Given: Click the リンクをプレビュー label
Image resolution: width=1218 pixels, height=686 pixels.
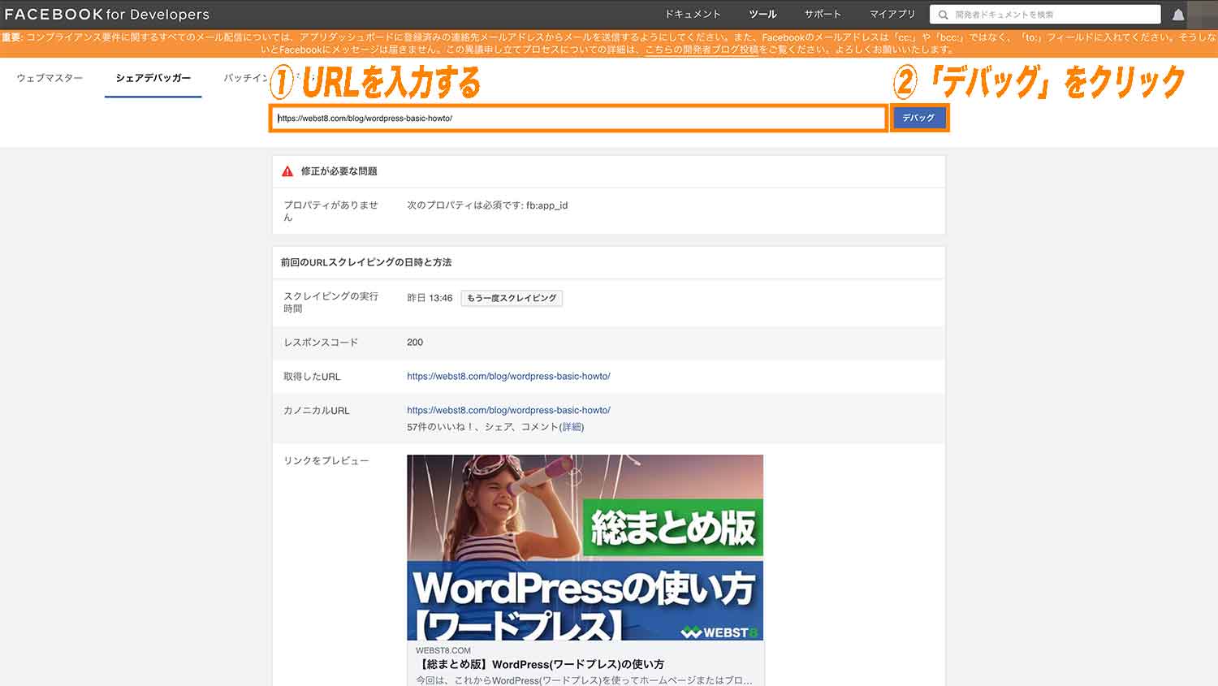Looking at the screenshot, I should click(326, 461).
